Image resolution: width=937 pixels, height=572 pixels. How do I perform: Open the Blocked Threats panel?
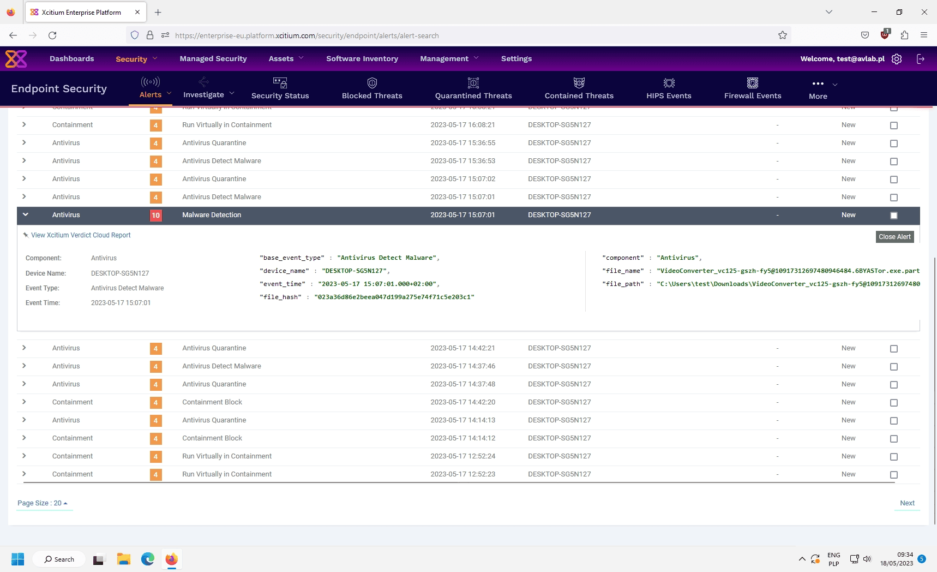click(372, 89)
